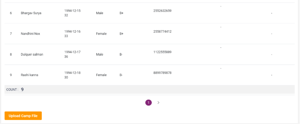Click Male gender in Dulquer salman's row
Image resolution: width=300 pixels, height=124 pixels.
100,54
